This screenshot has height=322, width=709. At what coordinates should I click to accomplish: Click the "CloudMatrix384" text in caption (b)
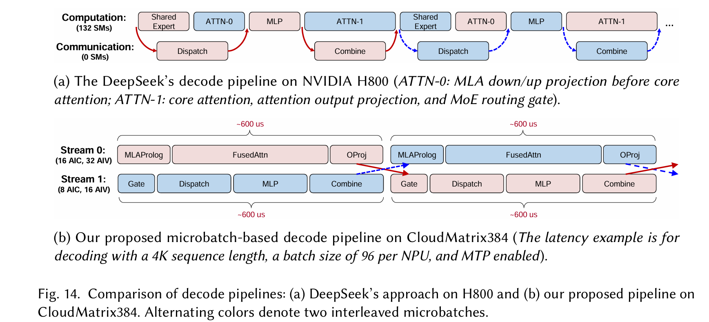(x=457, y=238)
